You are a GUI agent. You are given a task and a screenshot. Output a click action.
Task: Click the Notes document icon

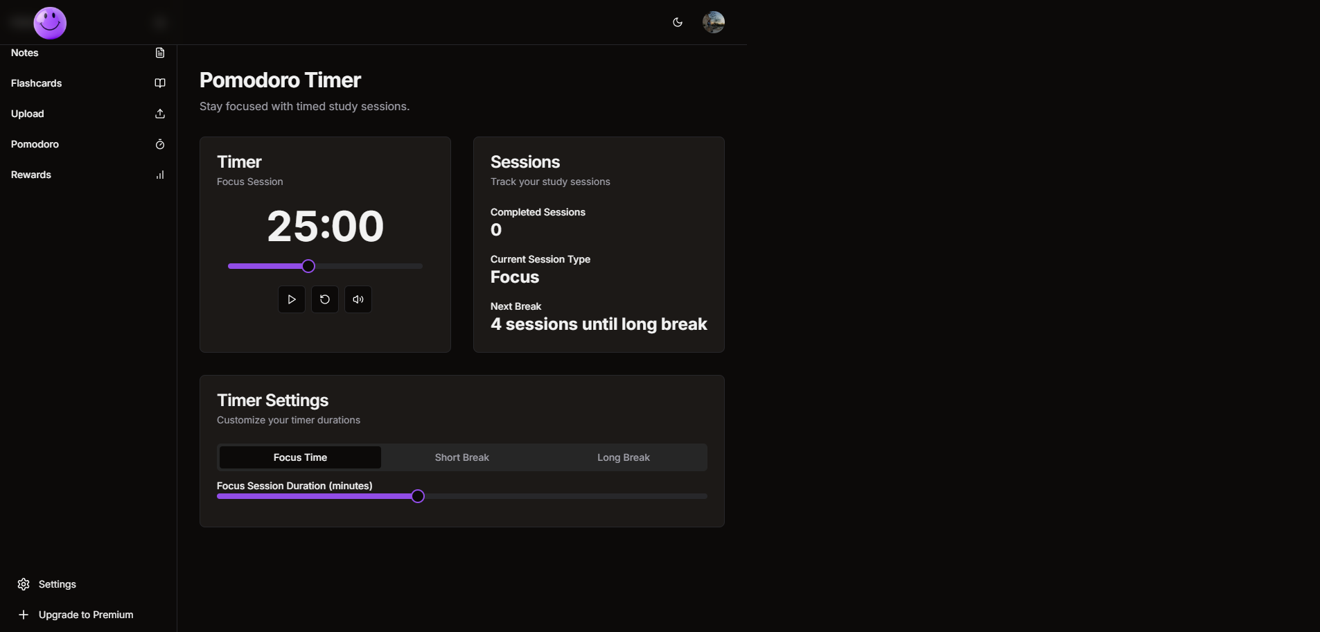click(x=160, y=53)
